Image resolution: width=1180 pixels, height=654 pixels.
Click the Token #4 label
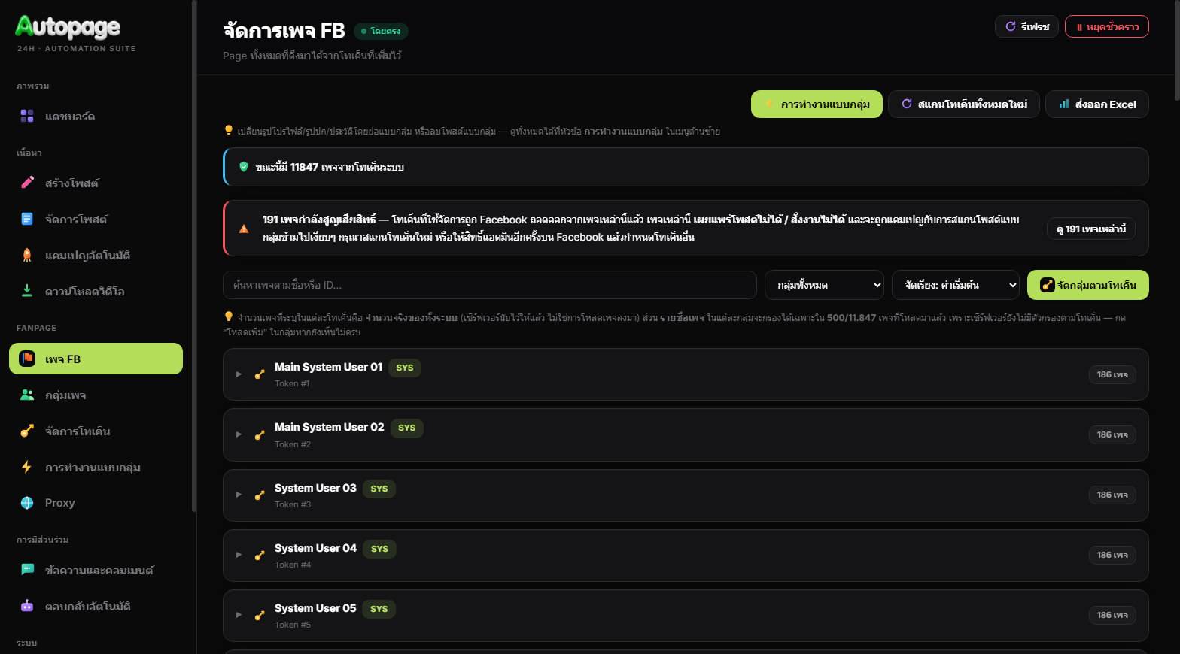tap(293, 565)
